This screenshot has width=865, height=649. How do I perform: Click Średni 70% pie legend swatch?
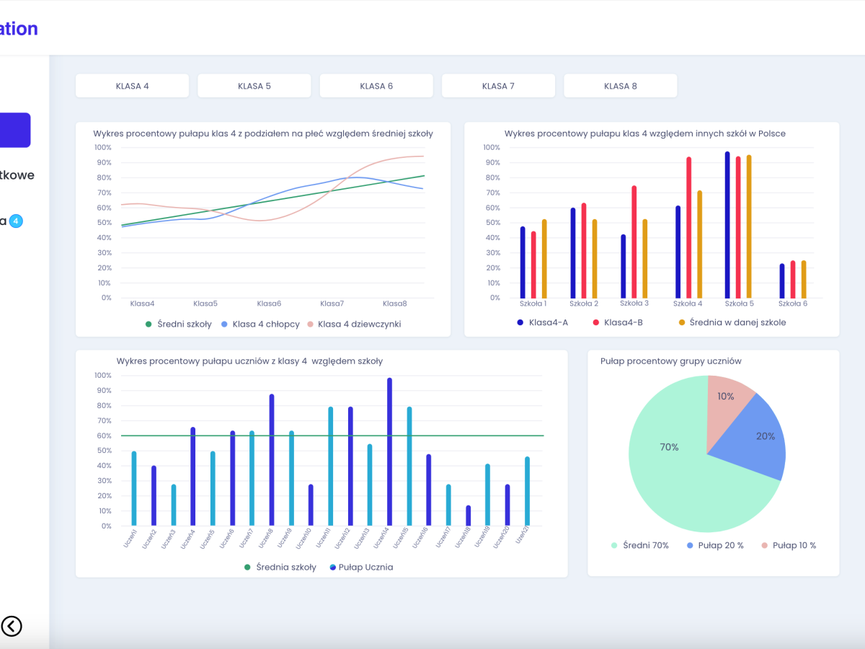(615, 546)
